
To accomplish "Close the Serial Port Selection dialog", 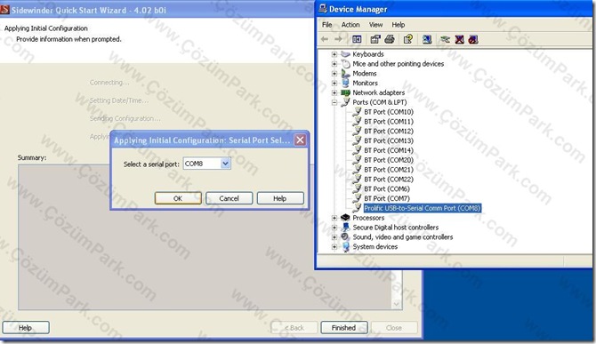I will coord(300,140).
